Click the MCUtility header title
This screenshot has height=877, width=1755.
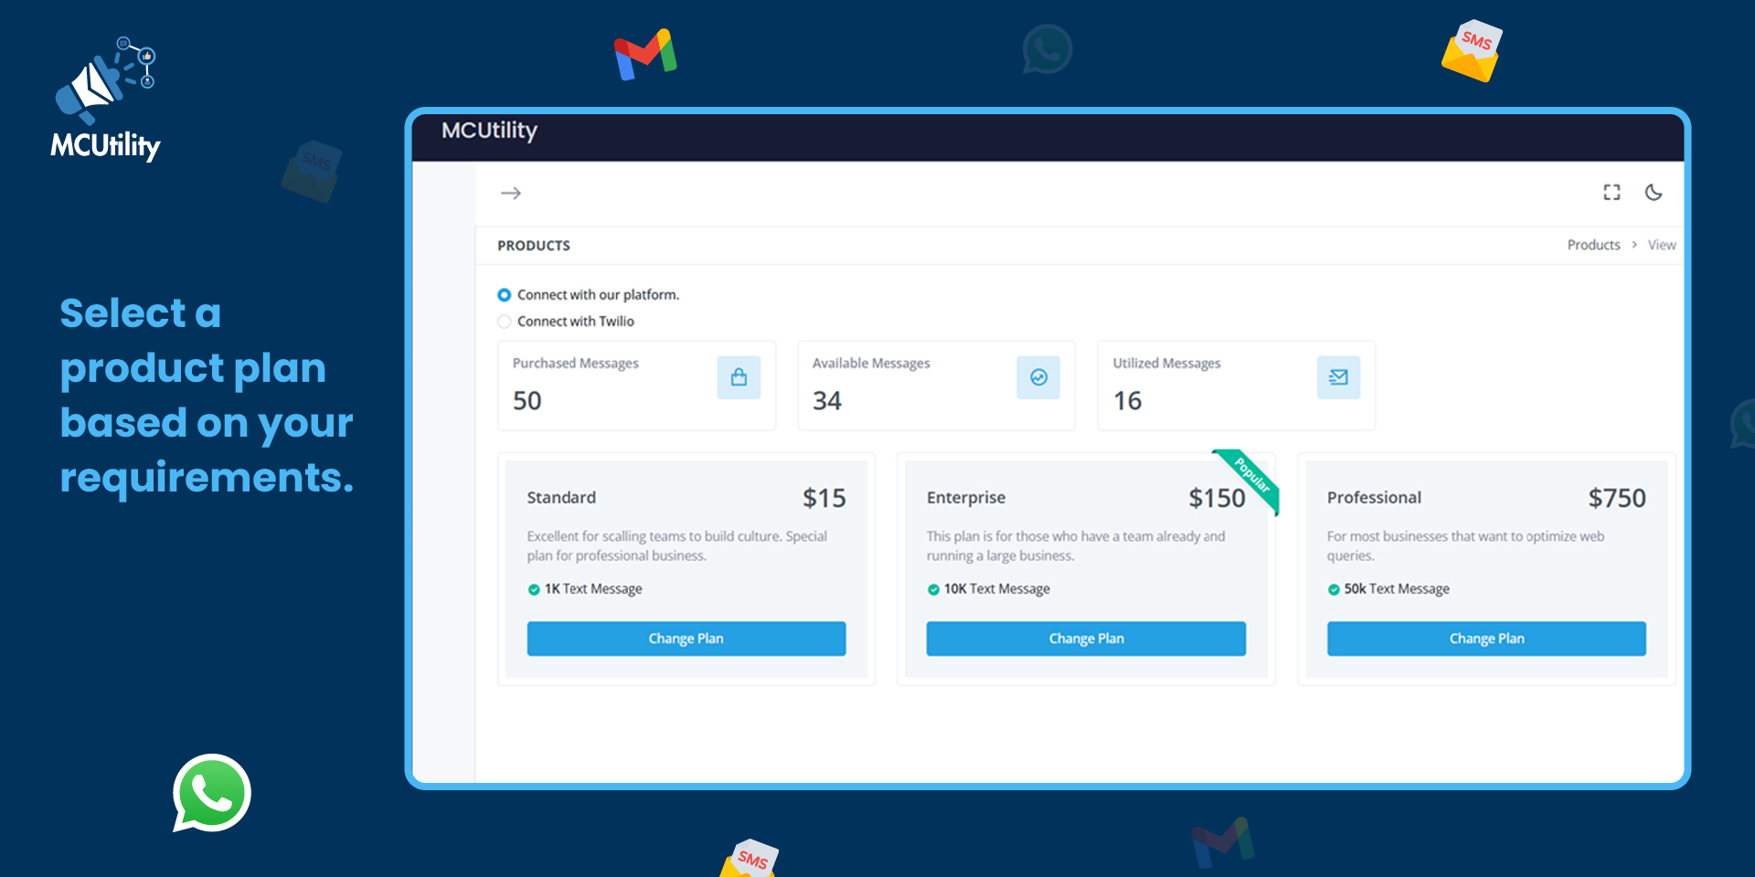pos(489,131)
